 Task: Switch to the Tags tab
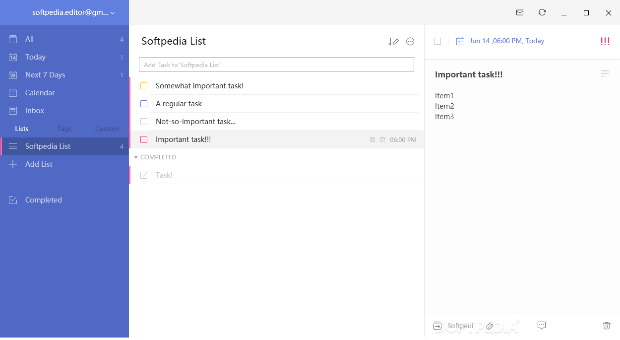click(x=64, y=129)
